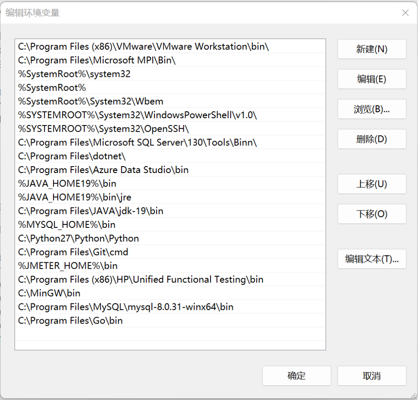The height and width of the screenshot is (400, 418).
Task: Select the Microsoft MPI\Bin\ path entry
Action: pos(170,60)
